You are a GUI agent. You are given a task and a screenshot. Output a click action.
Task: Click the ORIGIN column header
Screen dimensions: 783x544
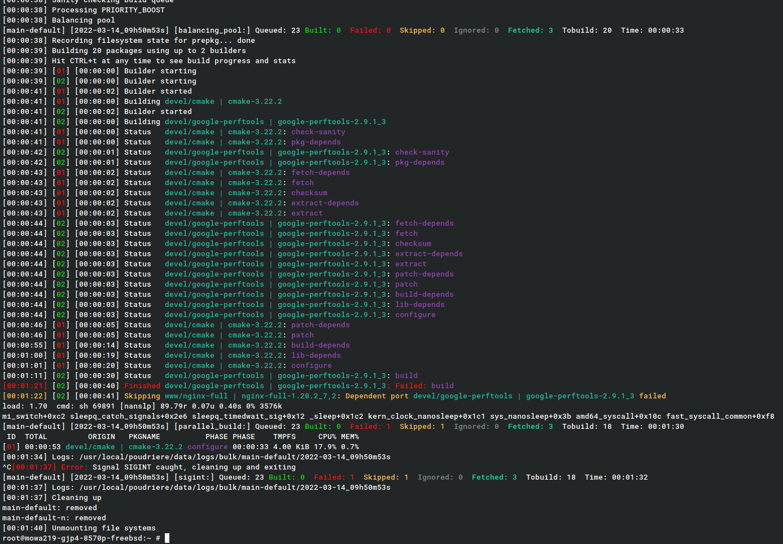tap(102, 437)
